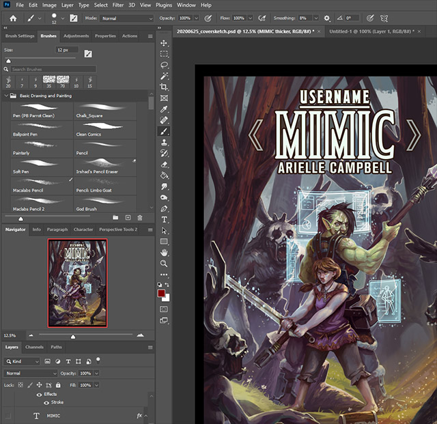Open the Flow value dropdown

pyautogui.click(x=251, y=18)
